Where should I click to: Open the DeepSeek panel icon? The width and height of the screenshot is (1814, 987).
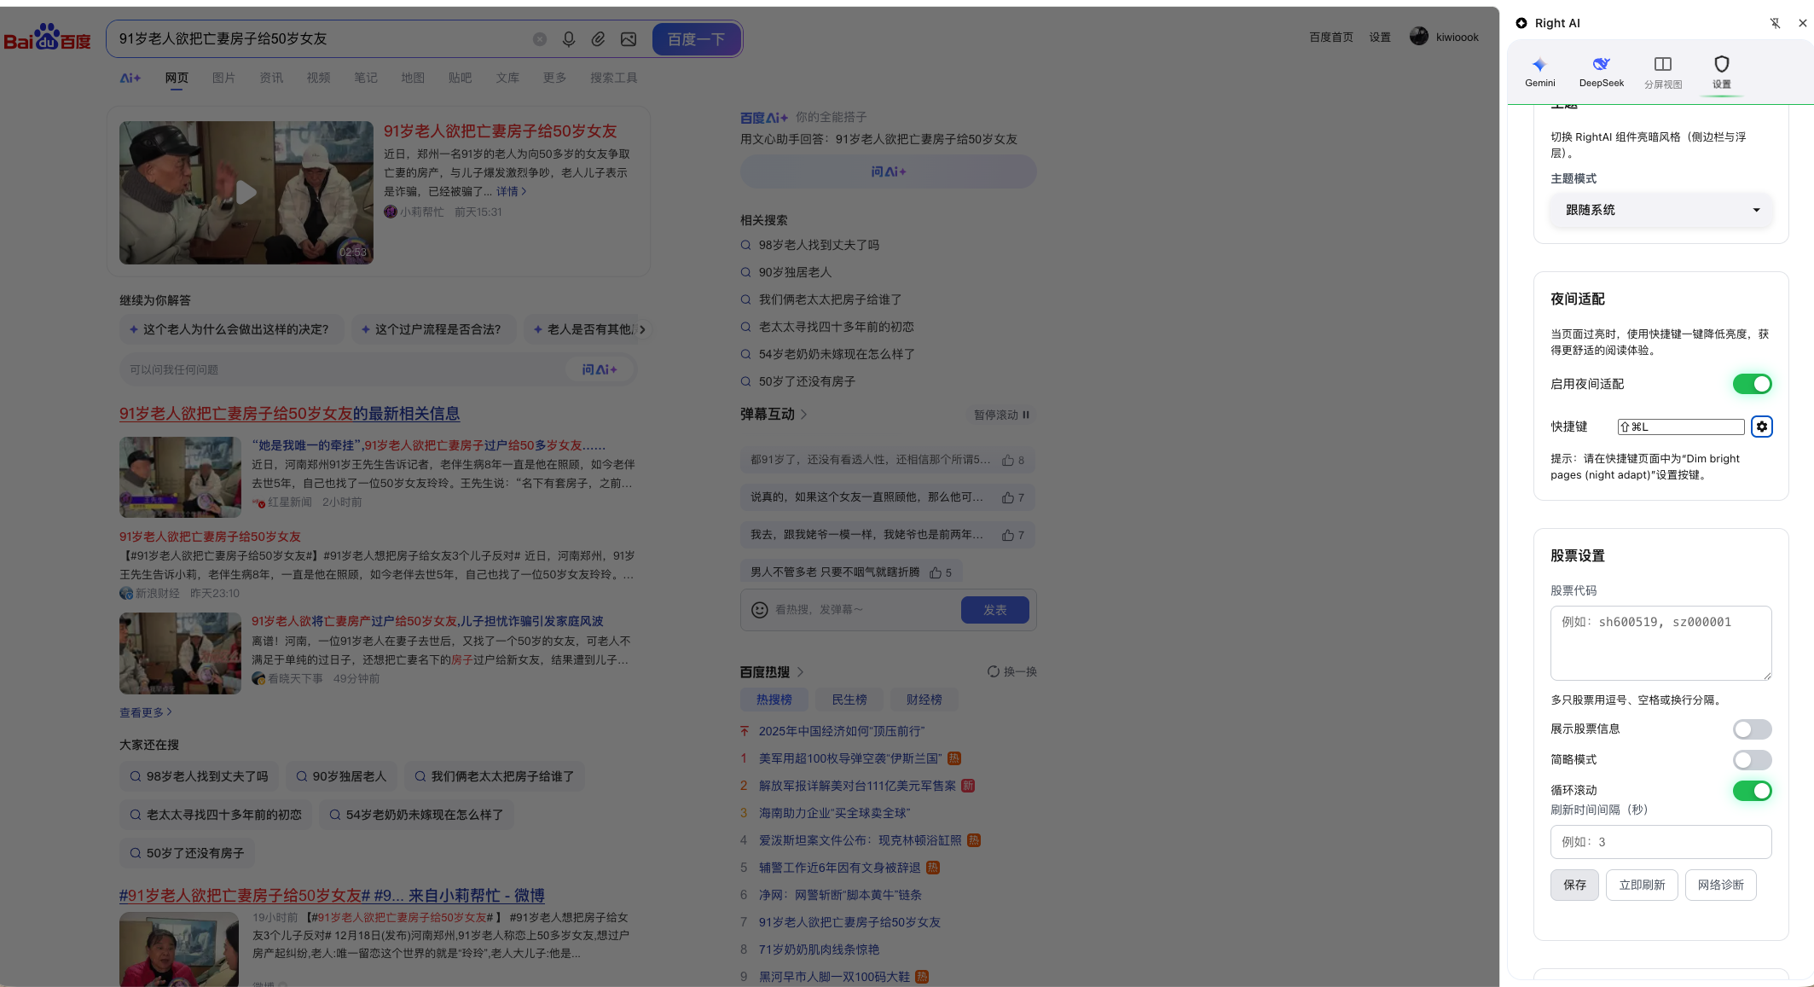click(x=1601, y=72)
